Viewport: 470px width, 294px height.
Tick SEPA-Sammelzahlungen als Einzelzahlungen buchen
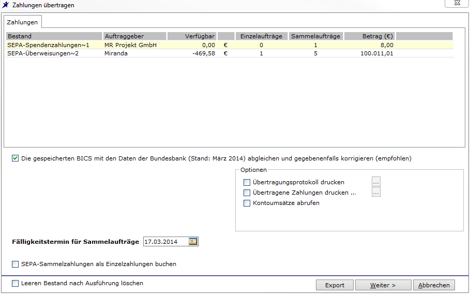click(16, 264)
